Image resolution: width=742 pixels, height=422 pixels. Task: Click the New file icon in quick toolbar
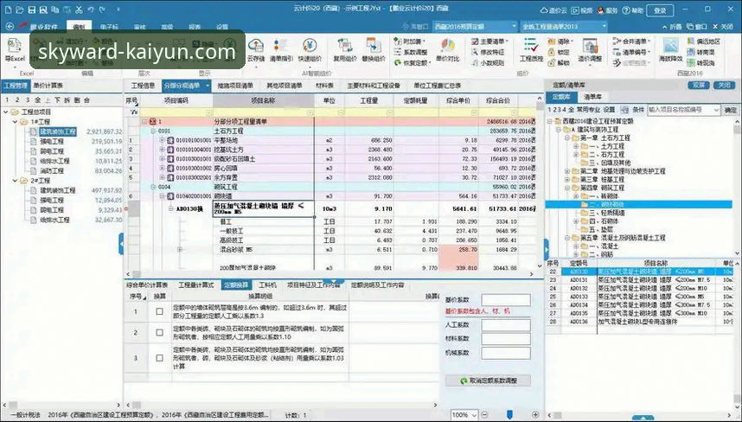(8, 10)
